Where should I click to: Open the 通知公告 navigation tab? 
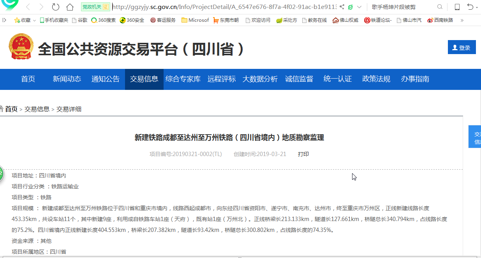pos(106,79)
